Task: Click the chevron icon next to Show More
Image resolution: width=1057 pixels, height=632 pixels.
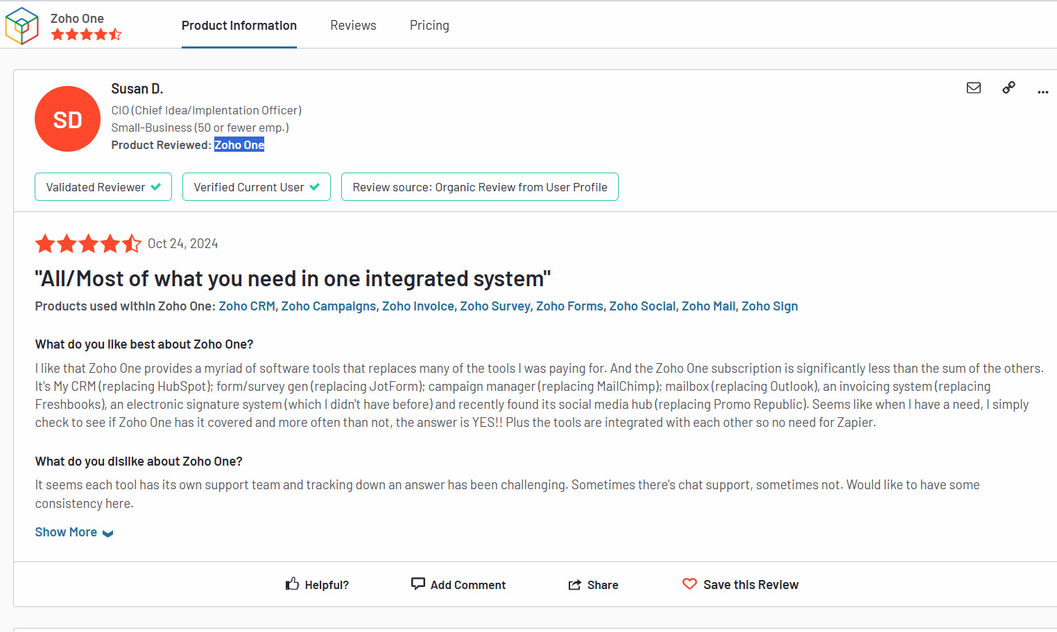Action: point(108,534)
